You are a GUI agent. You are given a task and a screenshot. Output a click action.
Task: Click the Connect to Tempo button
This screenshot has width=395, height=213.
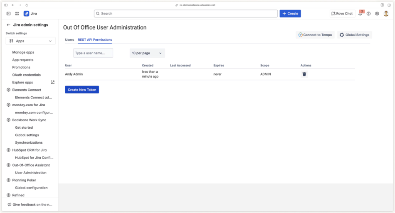(315, 35)
